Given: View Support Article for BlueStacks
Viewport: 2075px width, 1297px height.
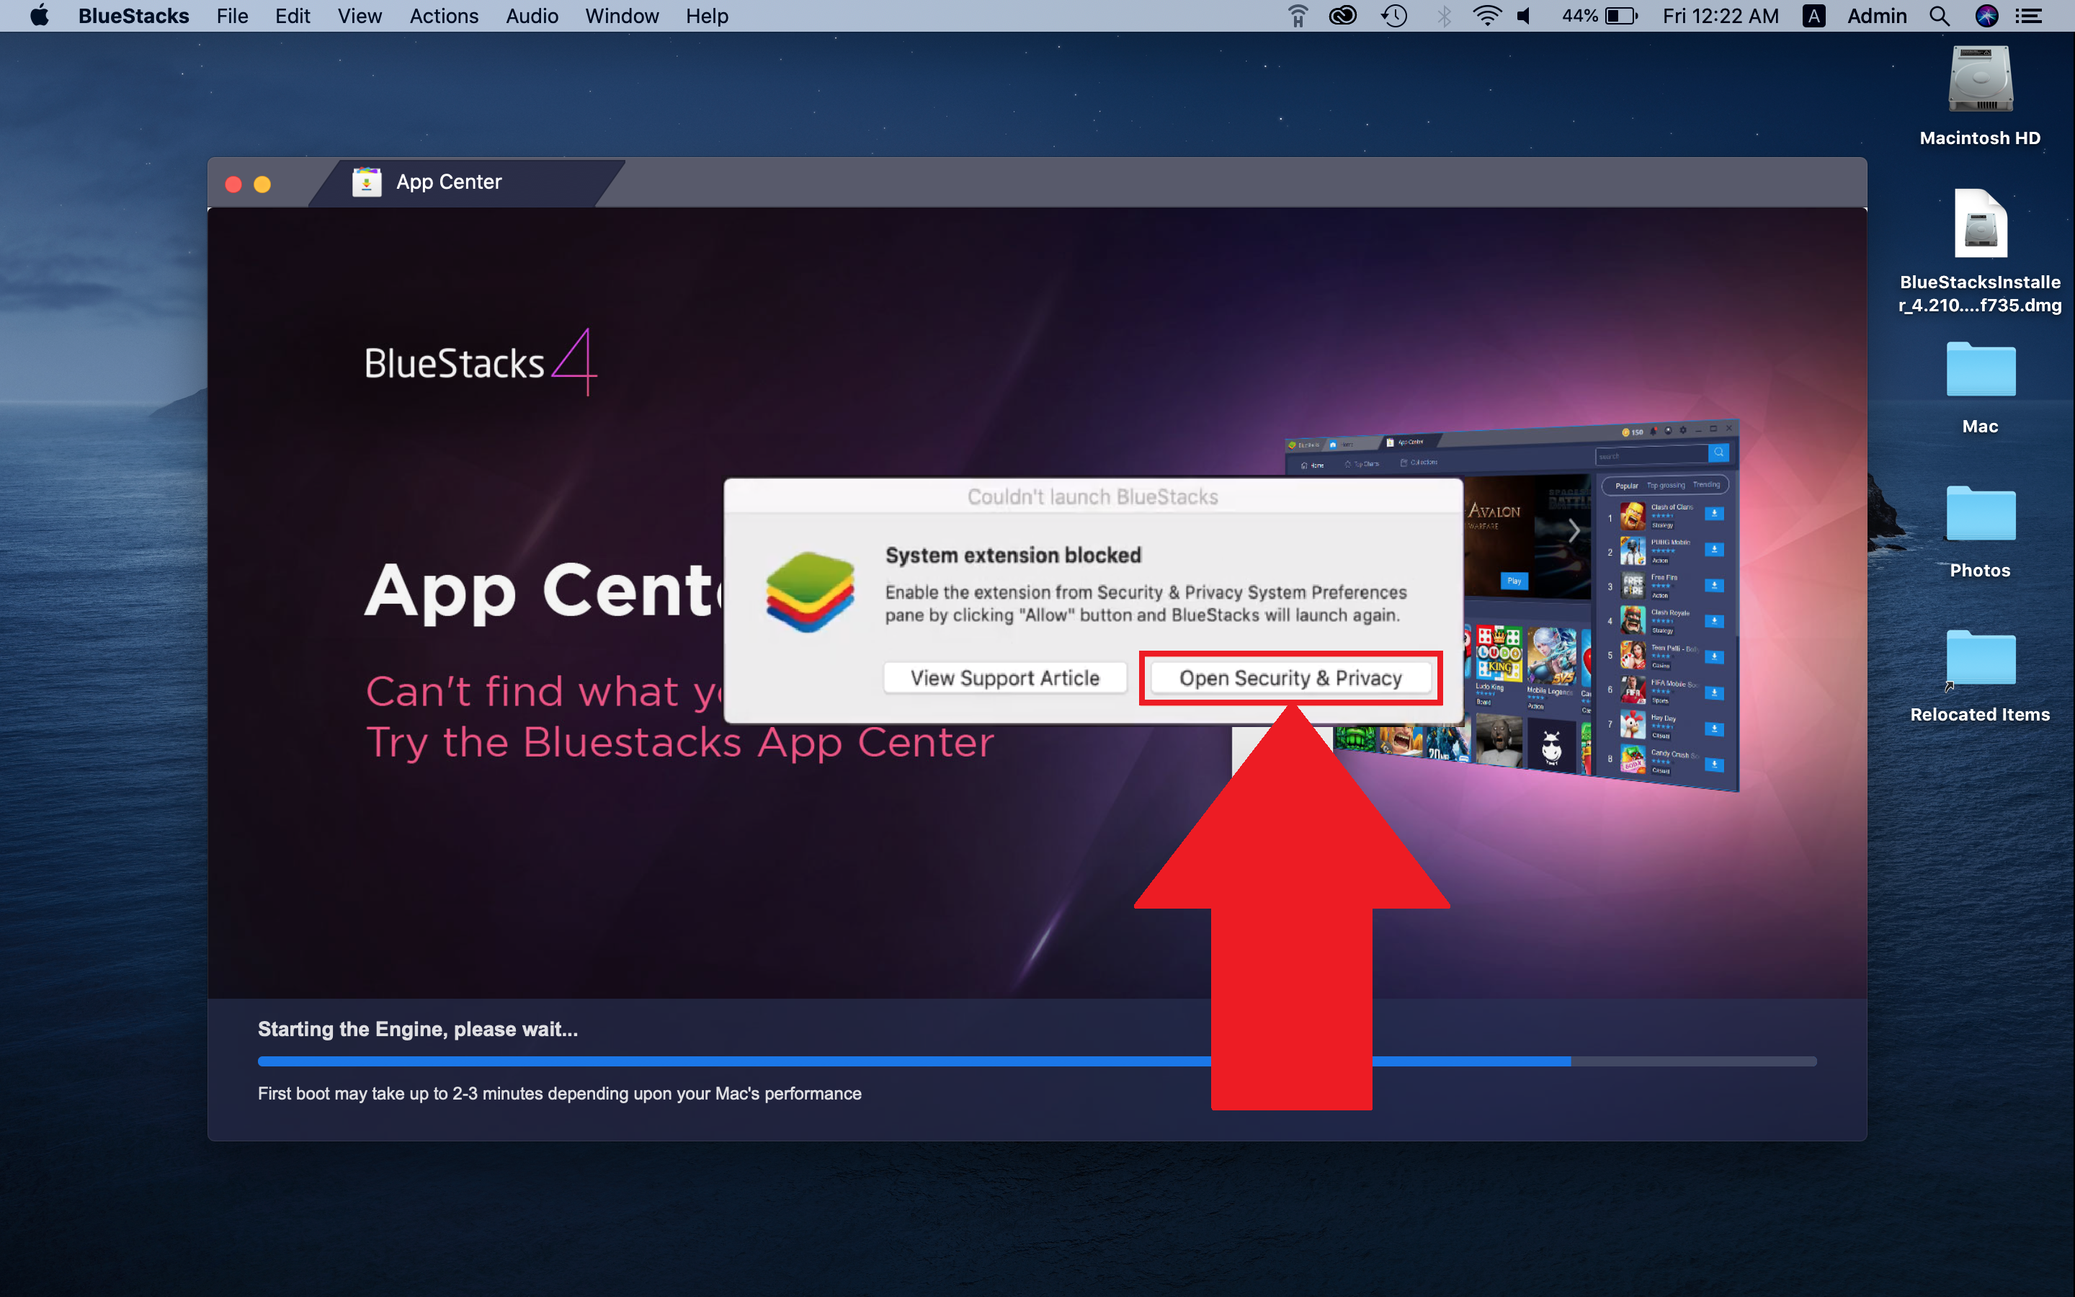Looking at the screenshot, I should click(1005, 677).
